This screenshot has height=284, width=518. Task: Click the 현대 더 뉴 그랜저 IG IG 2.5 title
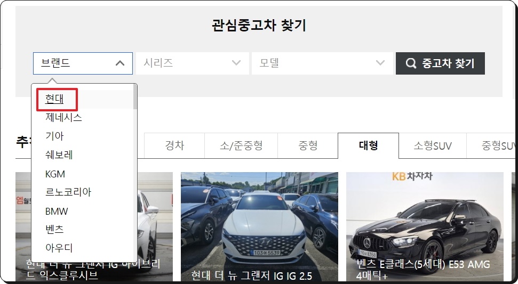click(252, 275)
